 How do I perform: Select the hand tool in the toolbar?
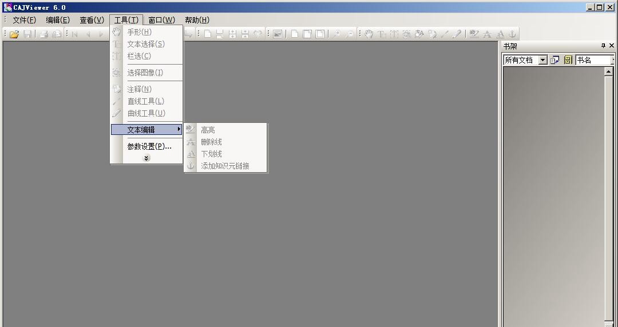tap(369, 34)
